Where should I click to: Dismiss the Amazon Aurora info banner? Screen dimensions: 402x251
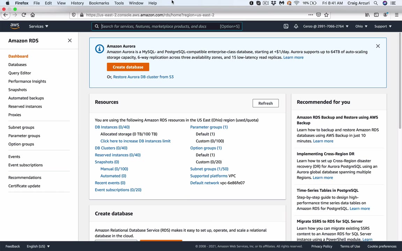coord(378,46)
